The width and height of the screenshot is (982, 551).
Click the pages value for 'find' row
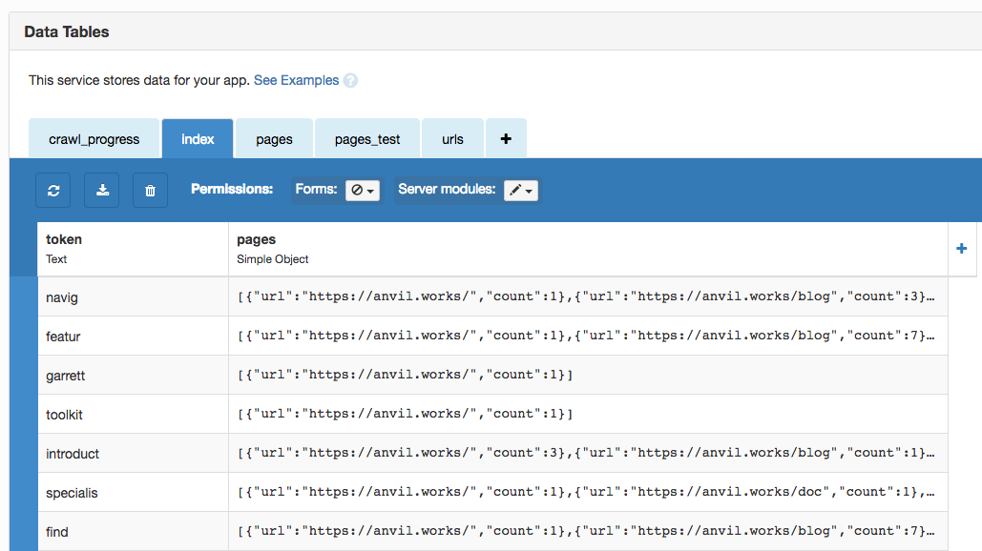587,532
